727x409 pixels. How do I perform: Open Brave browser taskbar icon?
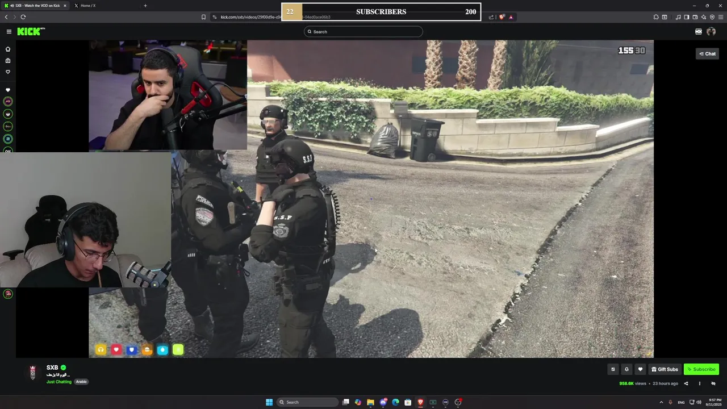click(x=420, y=402)
